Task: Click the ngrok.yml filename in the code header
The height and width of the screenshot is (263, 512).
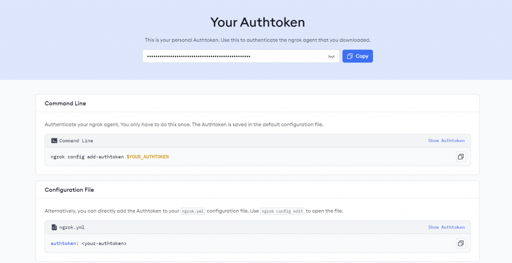Action: pos(72,227)
